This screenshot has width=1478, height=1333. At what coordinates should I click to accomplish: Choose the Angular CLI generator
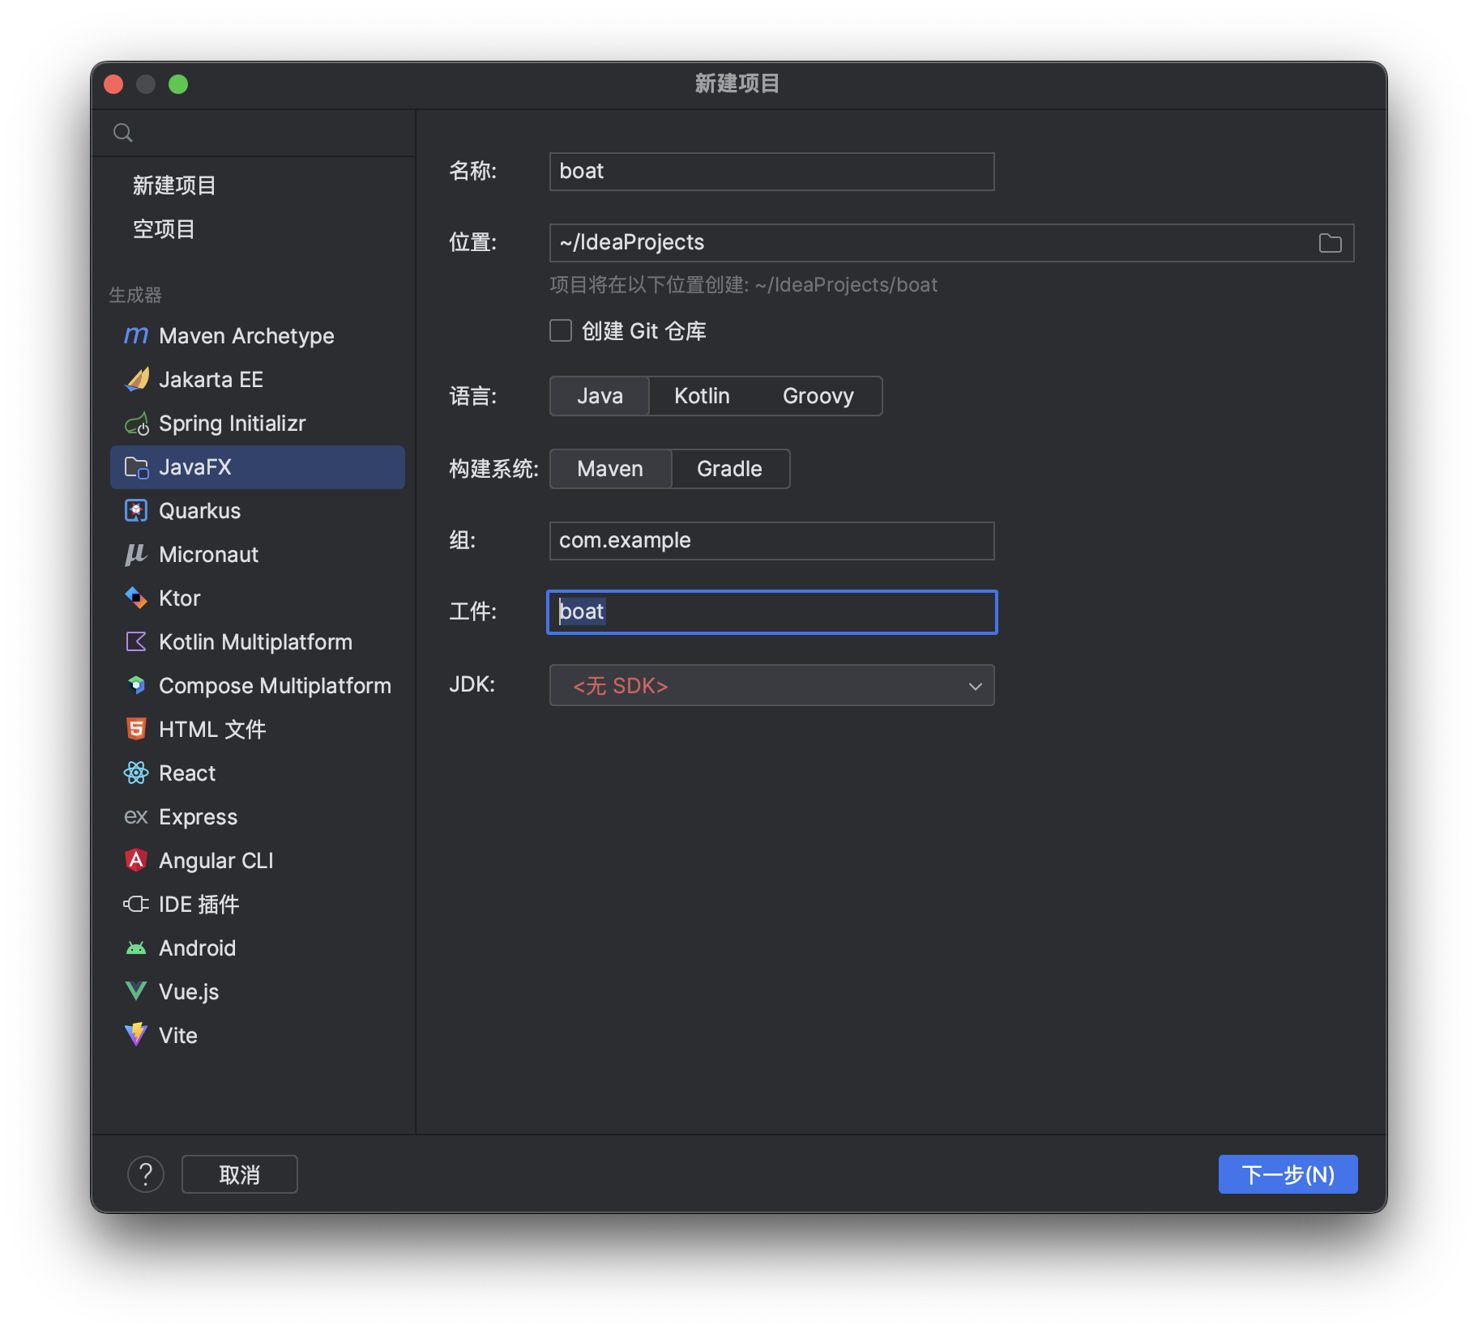tap(216, 859)
